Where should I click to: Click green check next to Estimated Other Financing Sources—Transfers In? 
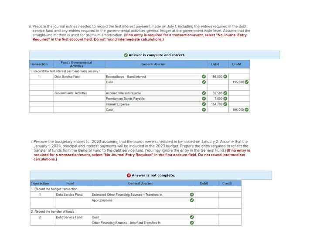click(x=192, y=194)
